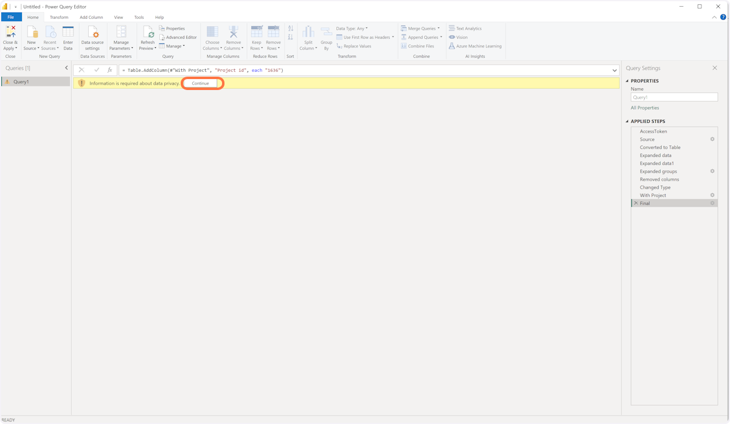Open the All Properties link
This screenshot has width=730, height=424.
click(x=645, y=108)
